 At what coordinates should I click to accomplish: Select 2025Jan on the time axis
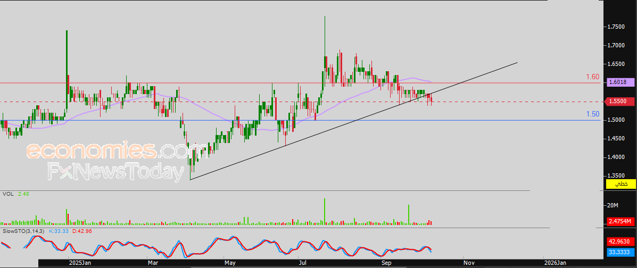click(80, 263)
